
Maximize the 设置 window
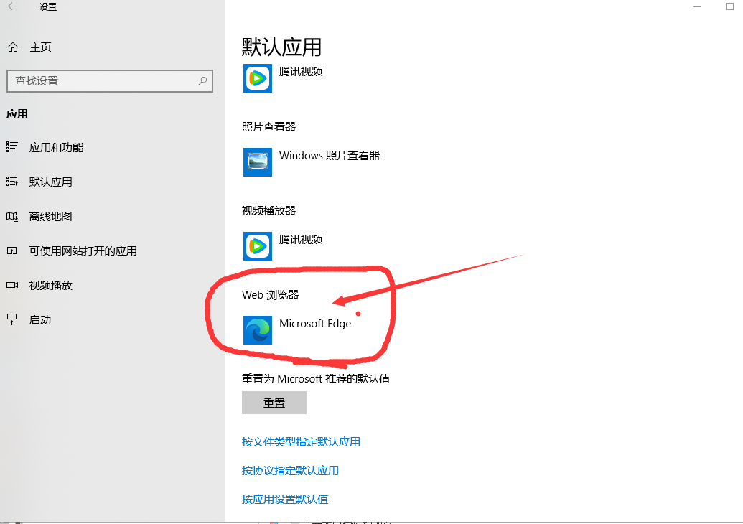point(730,6)
